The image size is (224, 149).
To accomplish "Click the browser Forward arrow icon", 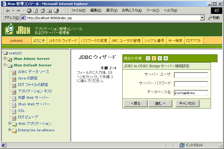I will point(18,11).
